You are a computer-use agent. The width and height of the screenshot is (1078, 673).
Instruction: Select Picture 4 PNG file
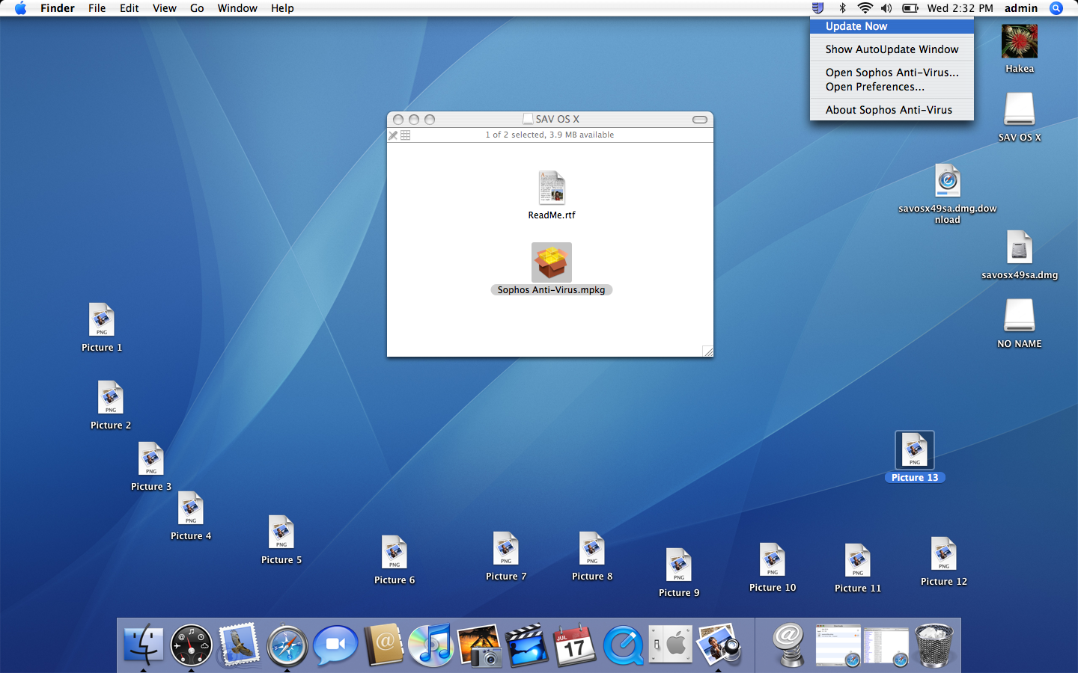191,508
